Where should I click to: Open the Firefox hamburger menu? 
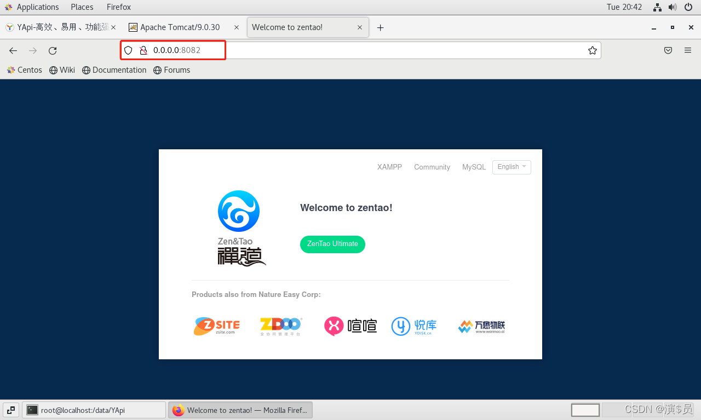pyautogui.click(x=688, y=50)
